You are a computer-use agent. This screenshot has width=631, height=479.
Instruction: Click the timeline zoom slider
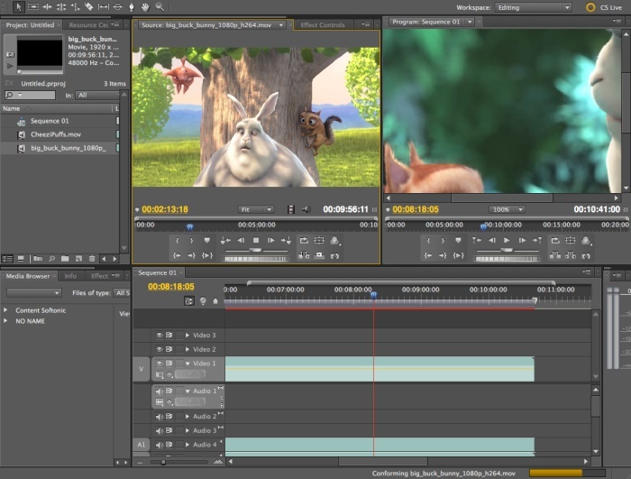click(162, 463)
